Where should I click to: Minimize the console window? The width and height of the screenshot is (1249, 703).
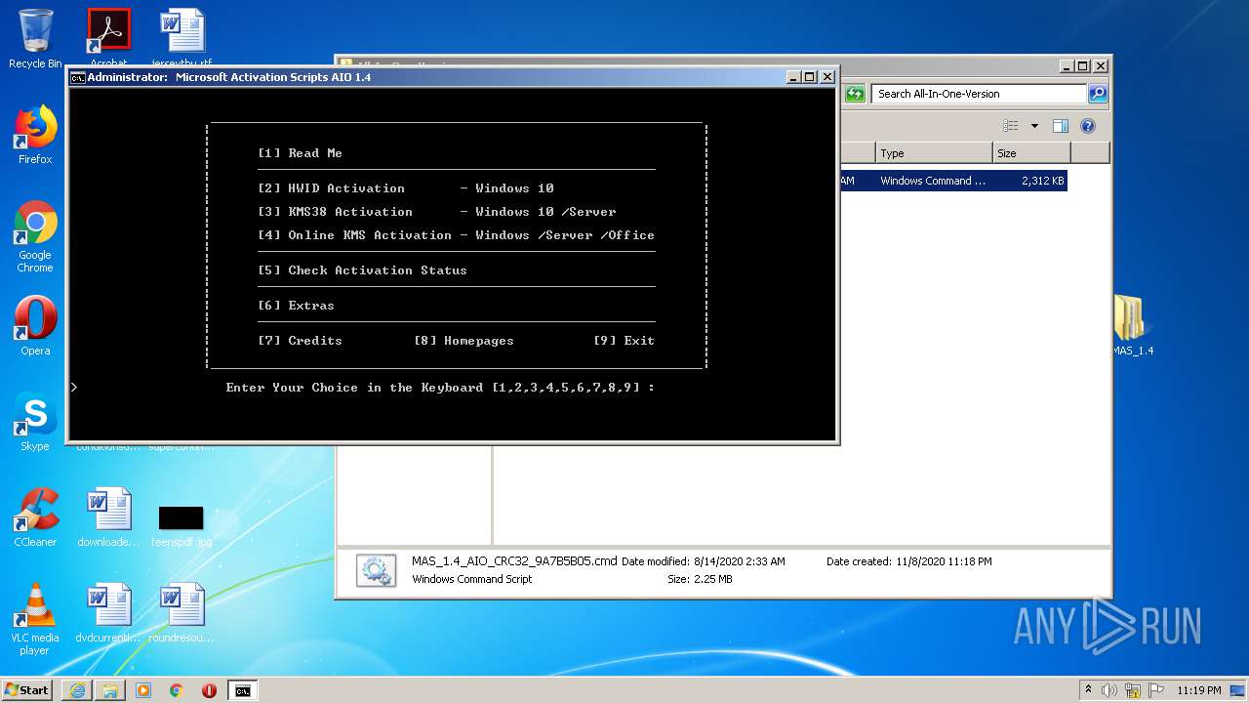(793, 77)
